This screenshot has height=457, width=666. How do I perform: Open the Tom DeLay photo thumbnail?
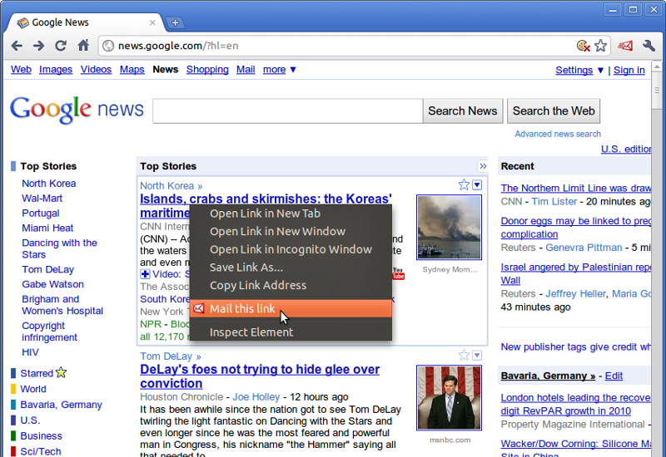tap(449, 398)
